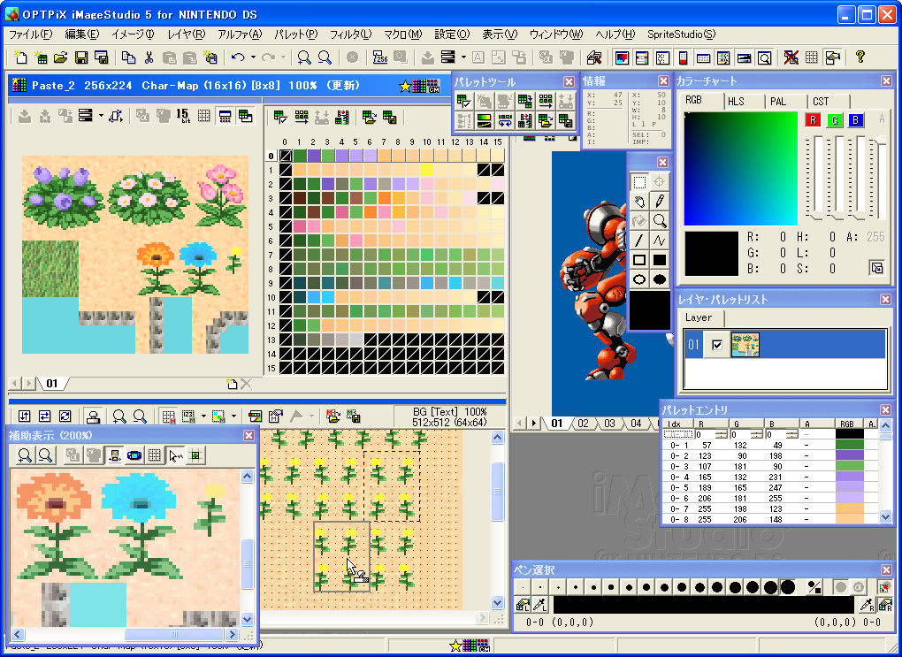The image size is (902, 657).
Task: Toggle the blue B channel button
Action: 855,120
